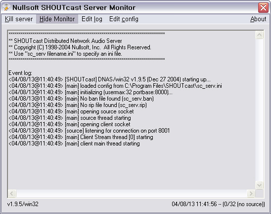
Task: Click the "Event log:" heading in the log
Action: (x=20, y=73)
